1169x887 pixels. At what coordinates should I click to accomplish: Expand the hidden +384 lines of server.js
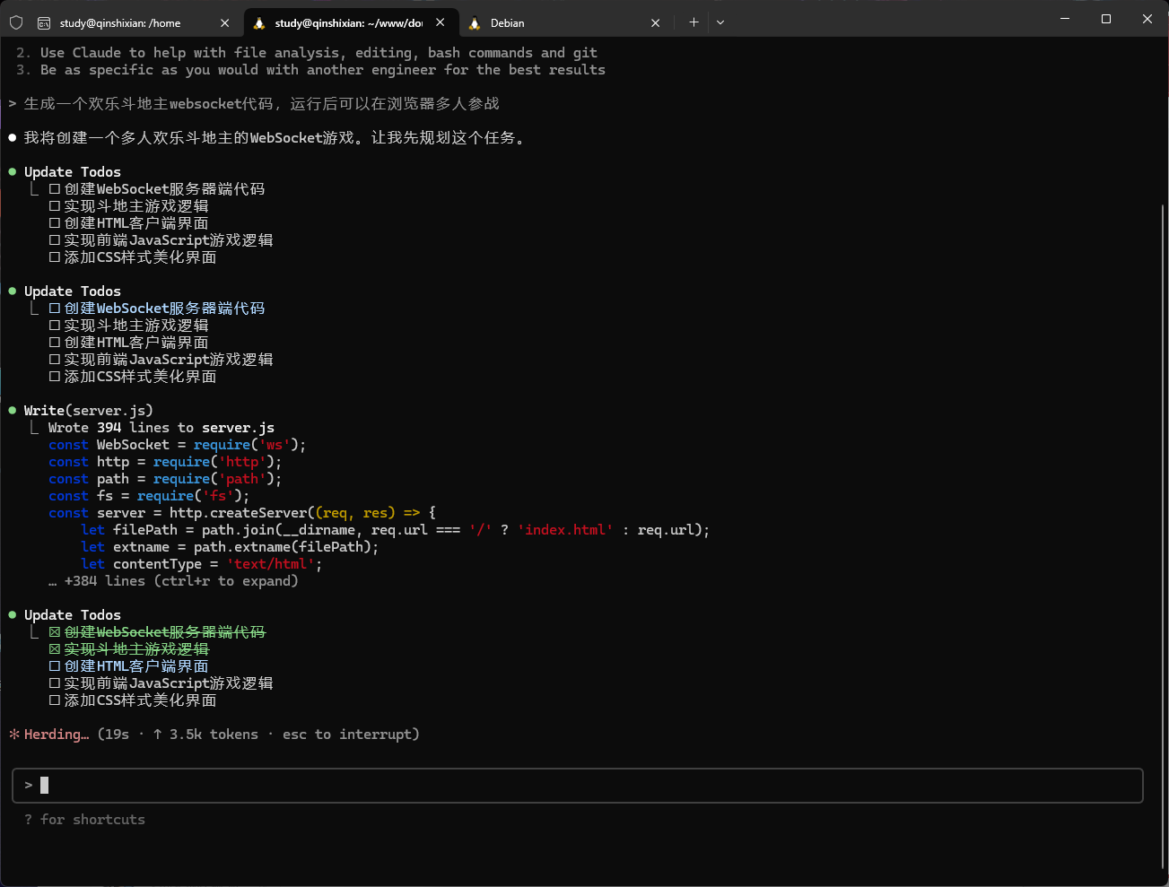click(x=179, y=581)
